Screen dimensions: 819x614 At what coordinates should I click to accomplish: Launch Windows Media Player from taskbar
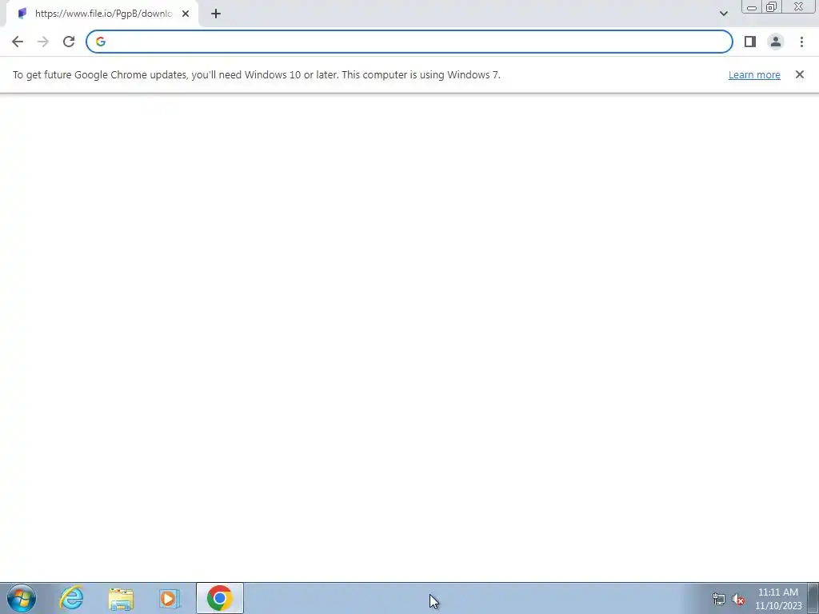(x=170, y=598)
